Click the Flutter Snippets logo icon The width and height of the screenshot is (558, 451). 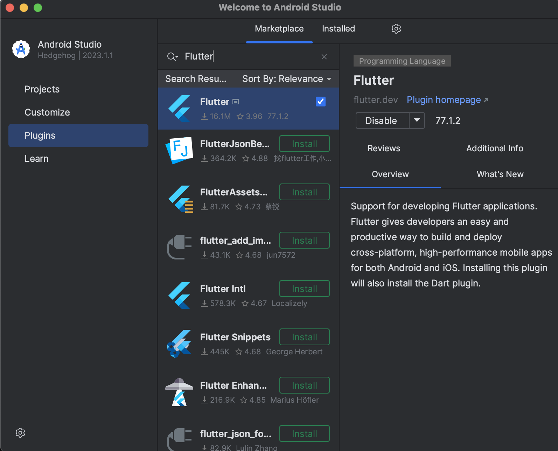point(179,344)
